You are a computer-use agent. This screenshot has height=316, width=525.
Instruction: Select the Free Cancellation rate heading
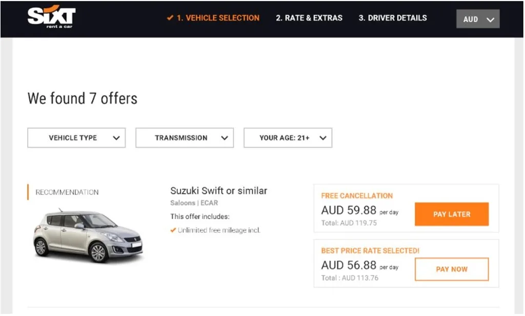(357, 195)
